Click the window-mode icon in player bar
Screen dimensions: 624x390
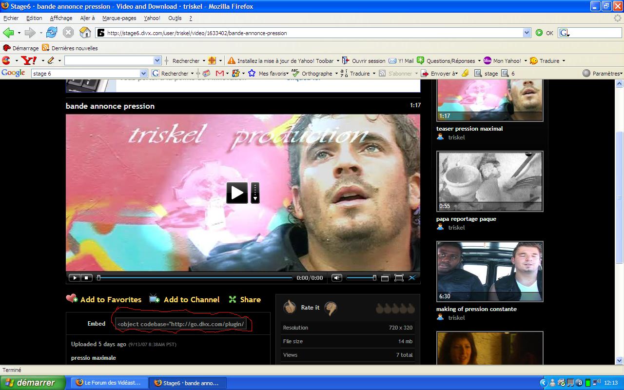[x=385, y=278]
